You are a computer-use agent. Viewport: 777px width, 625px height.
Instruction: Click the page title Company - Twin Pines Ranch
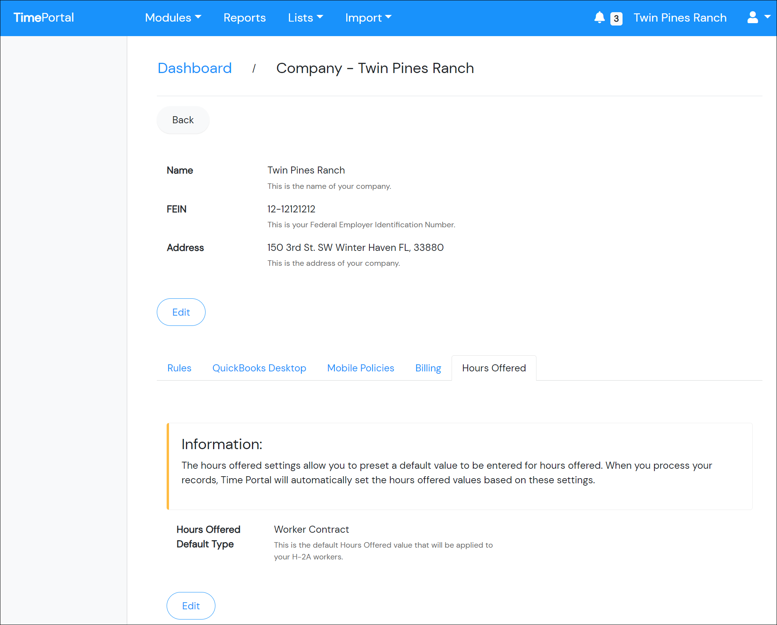pos(375,68)
